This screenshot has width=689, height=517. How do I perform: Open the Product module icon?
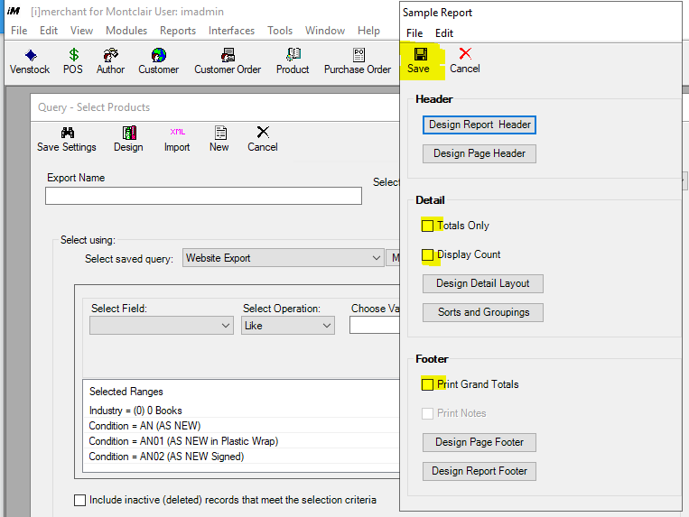(x=293, y=61)
